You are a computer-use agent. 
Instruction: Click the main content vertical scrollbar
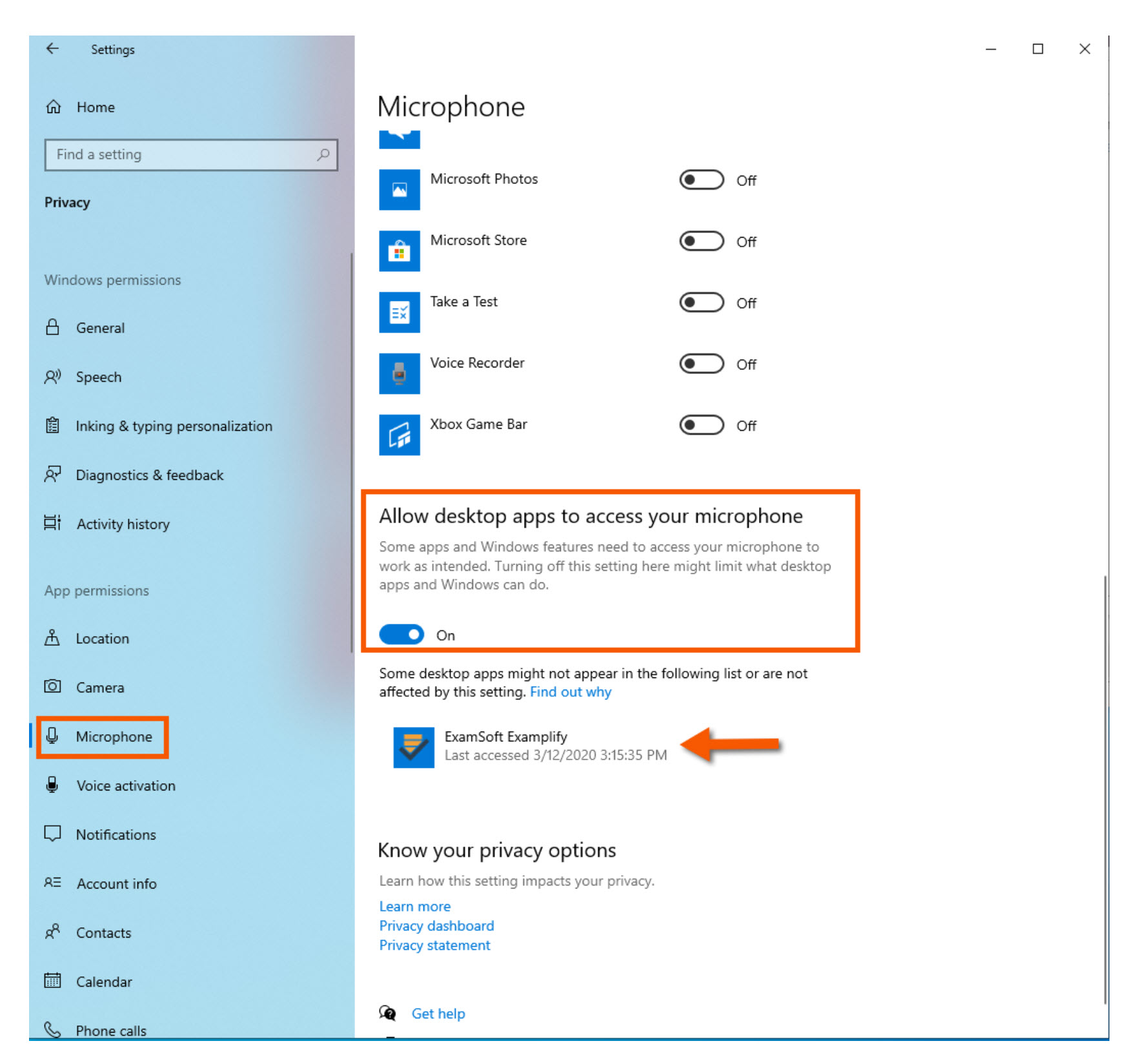(x=1105, y=790)
